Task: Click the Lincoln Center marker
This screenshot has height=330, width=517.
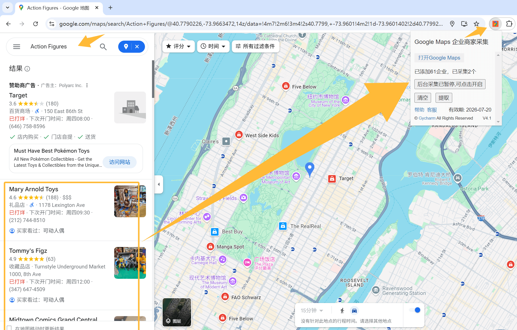Action: click(207, 216)
